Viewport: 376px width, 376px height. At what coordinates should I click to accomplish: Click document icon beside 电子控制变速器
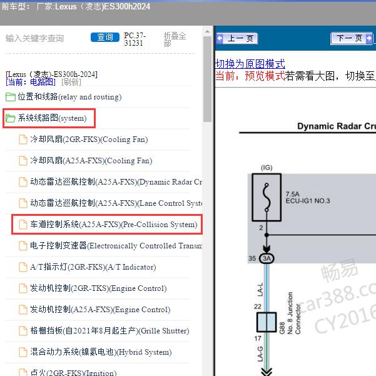23,246
